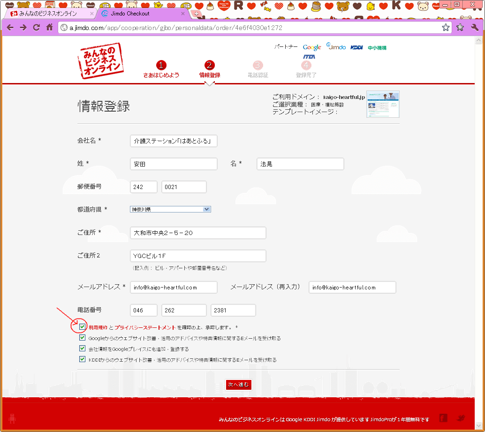The image size is (485, 432).
Task: Bookmark this page with the star icon
Action: (x=445, y=28)
